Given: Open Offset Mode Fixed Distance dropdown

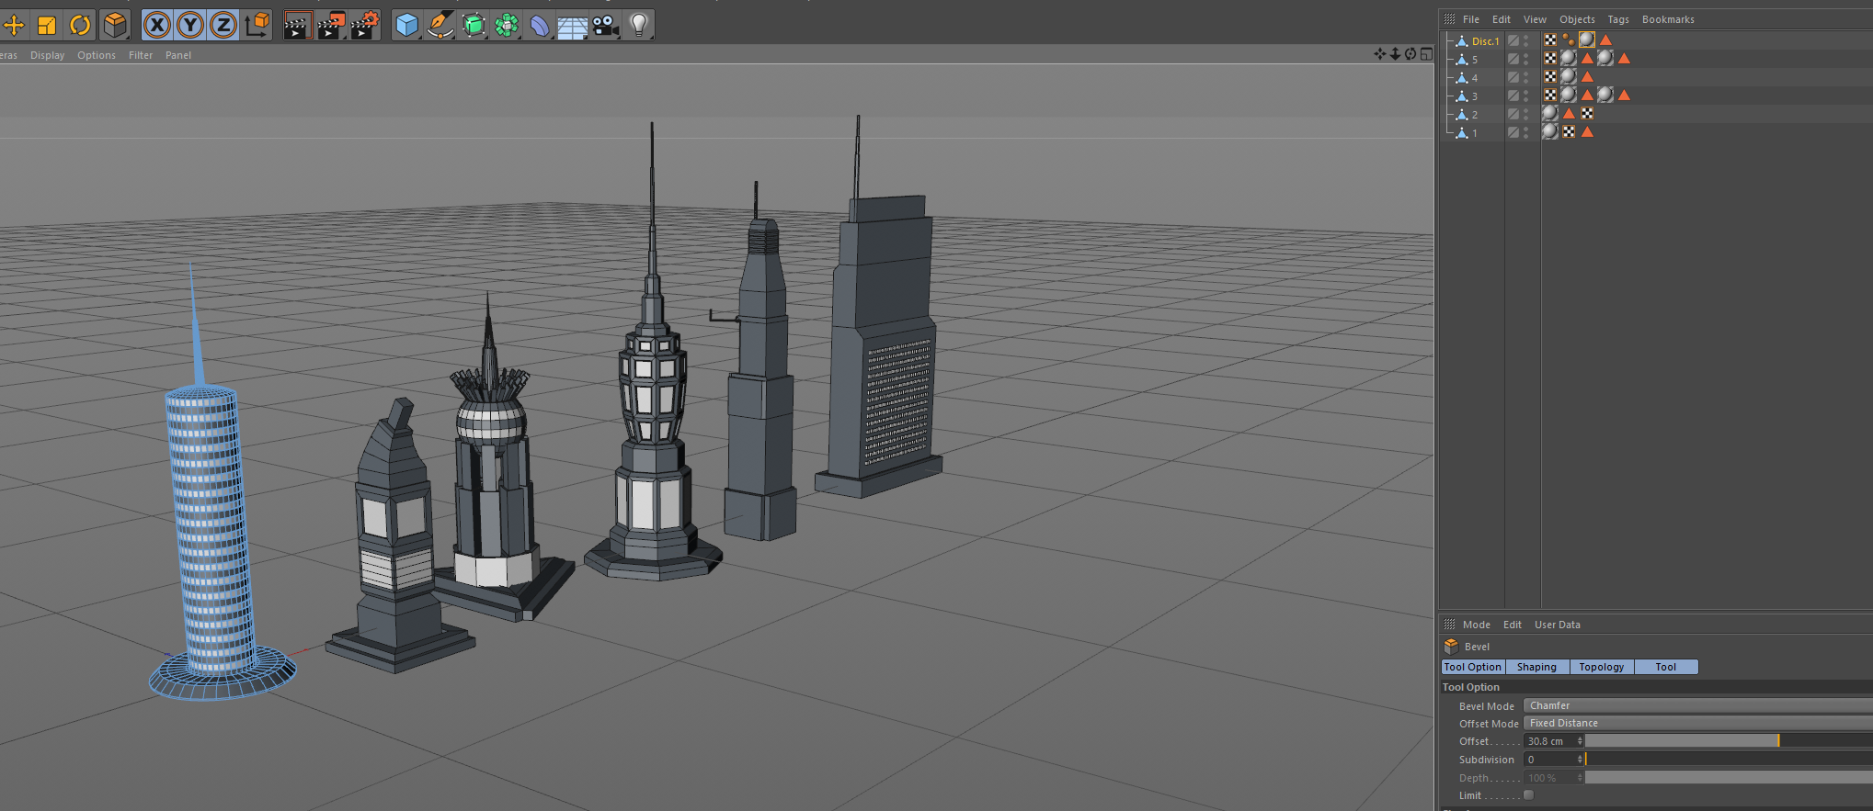Looking at the screenshot, I should coord(1697,723).
